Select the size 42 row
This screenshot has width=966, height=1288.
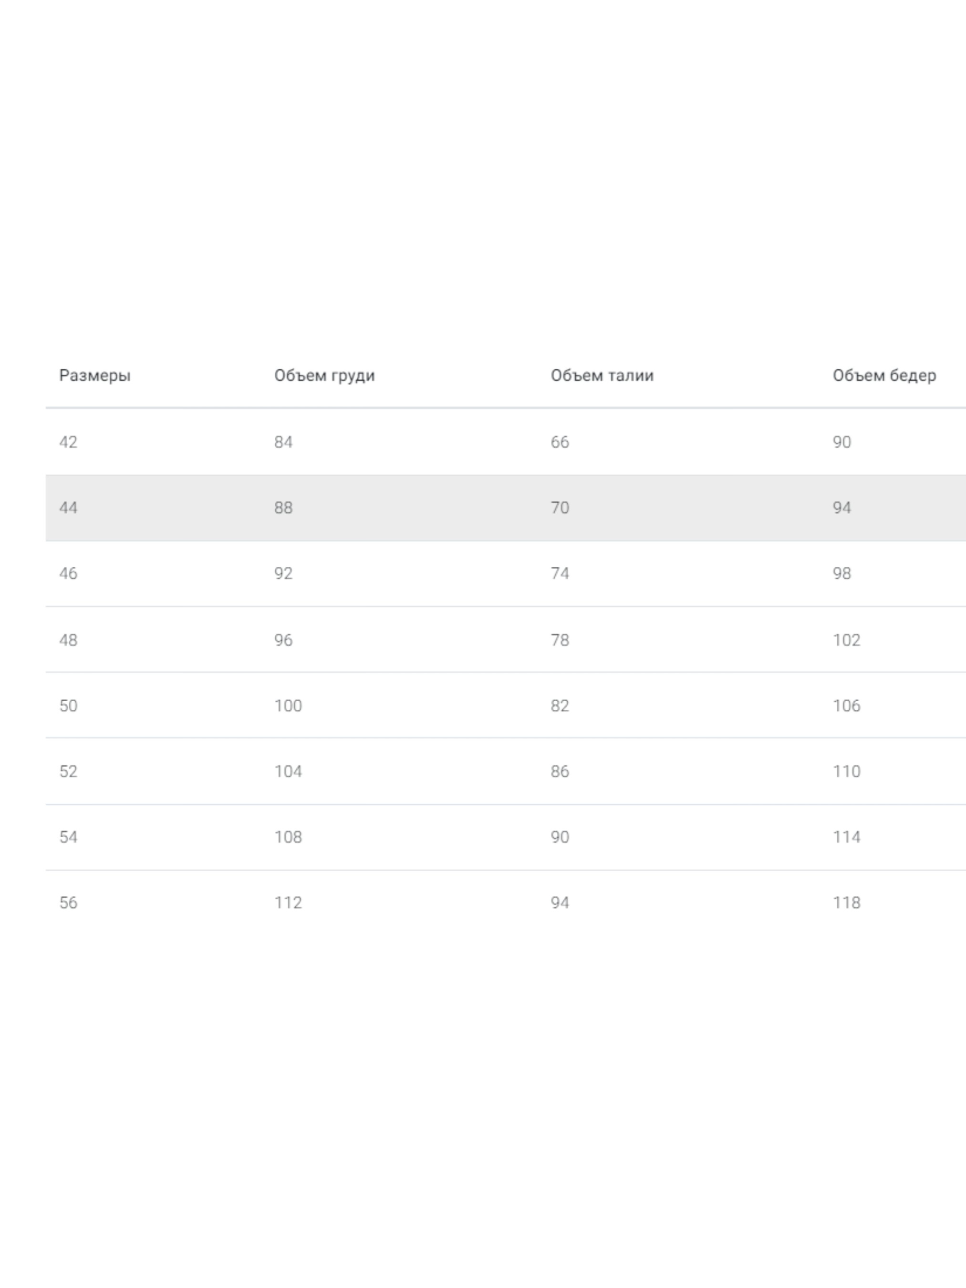[68, 442]
